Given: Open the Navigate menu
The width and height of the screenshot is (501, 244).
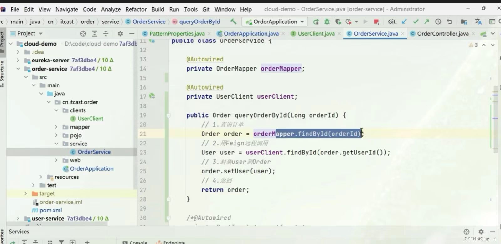Looking at the screenshot, I should pos(67,9).
